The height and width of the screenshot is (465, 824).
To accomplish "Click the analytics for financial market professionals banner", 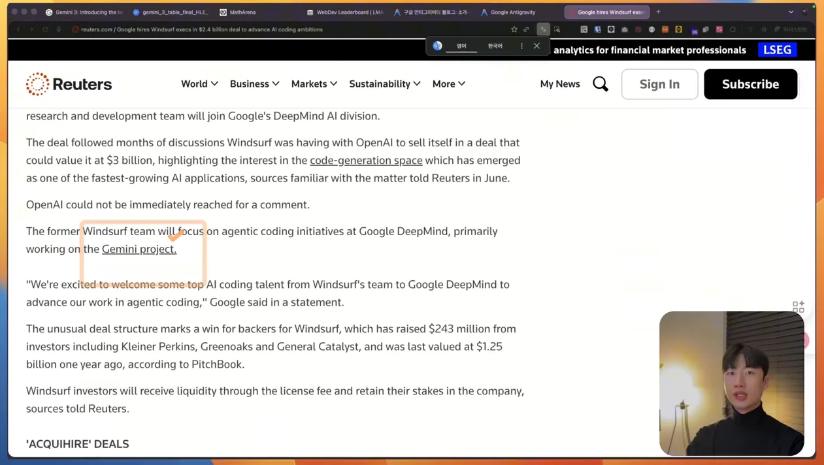I will [650, 50].
